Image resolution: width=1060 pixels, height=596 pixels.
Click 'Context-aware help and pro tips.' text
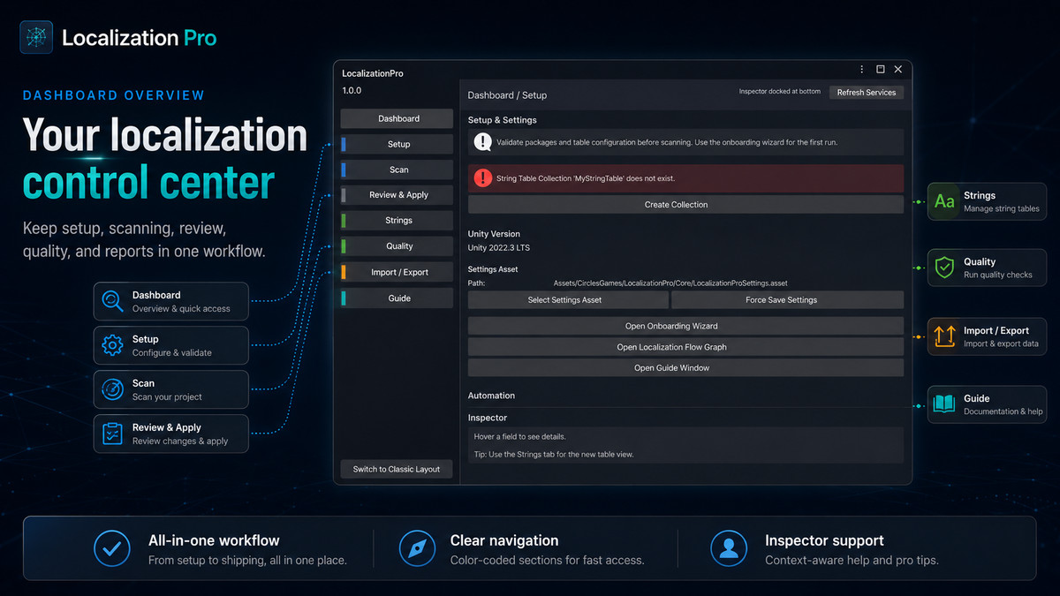pos(852,561)
